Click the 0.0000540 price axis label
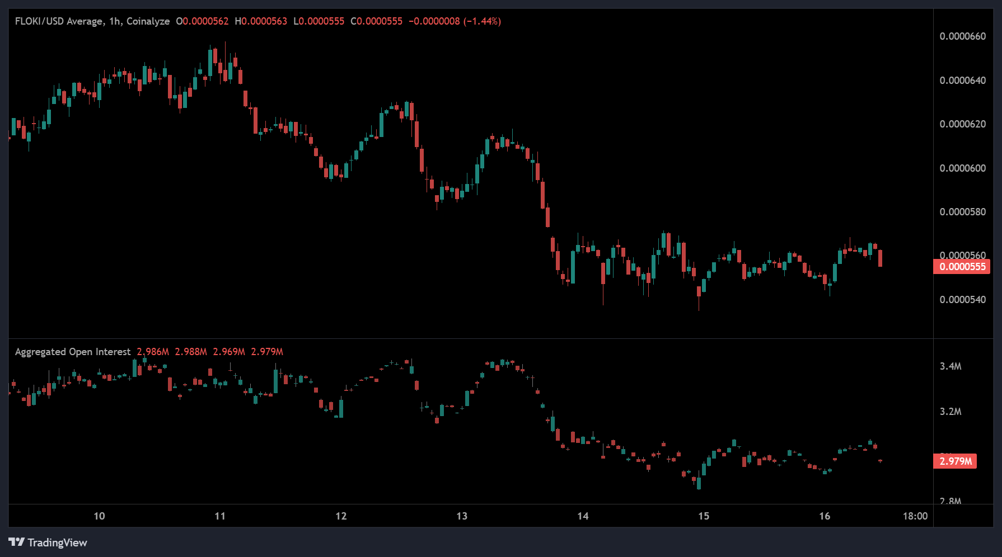 (962, 300)
